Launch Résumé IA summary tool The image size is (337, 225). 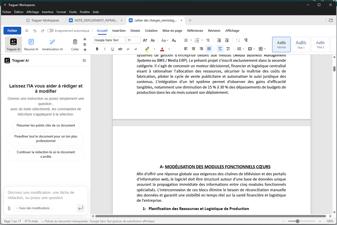(x=31, y=44)
